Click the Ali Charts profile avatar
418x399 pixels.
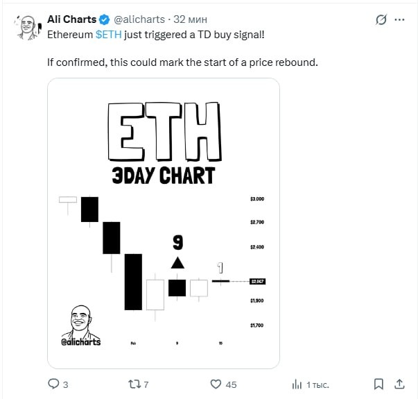[x=26, y=27]
